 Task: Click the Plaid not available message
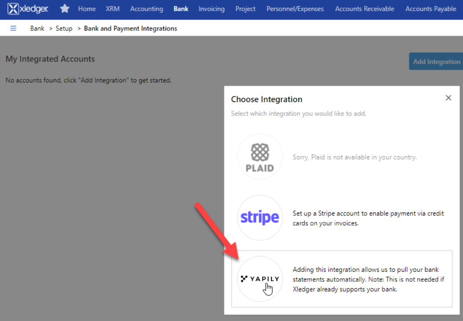tap(354, 157)
